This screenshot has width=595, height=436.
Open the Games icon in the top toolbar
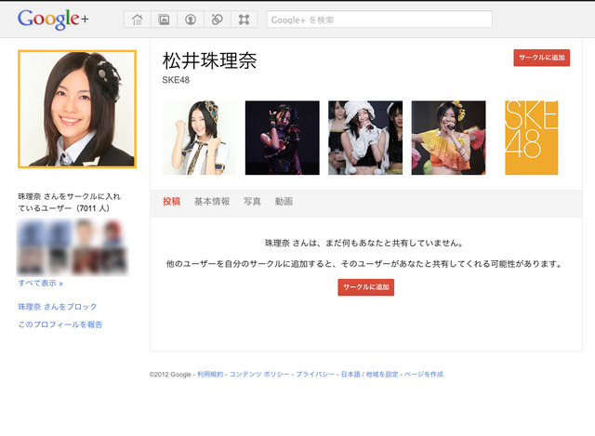pyautogui.click(x=244, y=19)
